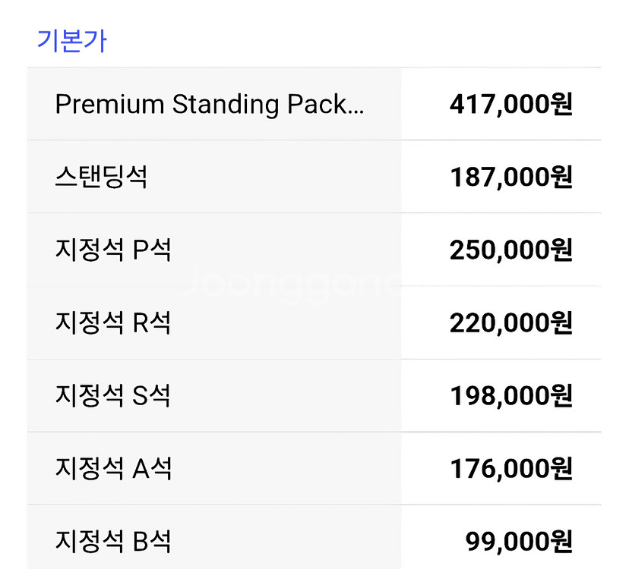Click the 원 symbol after 99,000
Viewport: 629px width, 569px height.
(x=561, y=542)
